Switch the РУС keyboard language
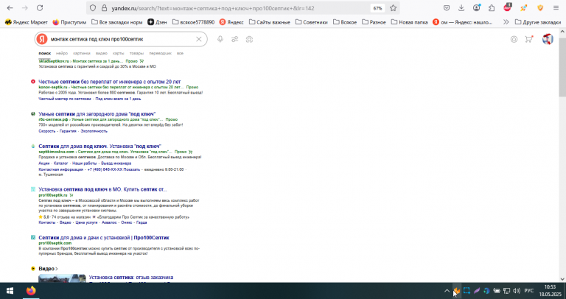Screen dimensions: 566x299 (528, 291)
